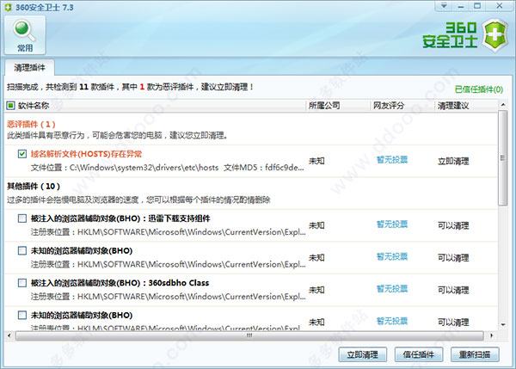Maximize the 360安全卫士 window
The height and width of the screenshot is (369, 516).
(x=477, y=6)
